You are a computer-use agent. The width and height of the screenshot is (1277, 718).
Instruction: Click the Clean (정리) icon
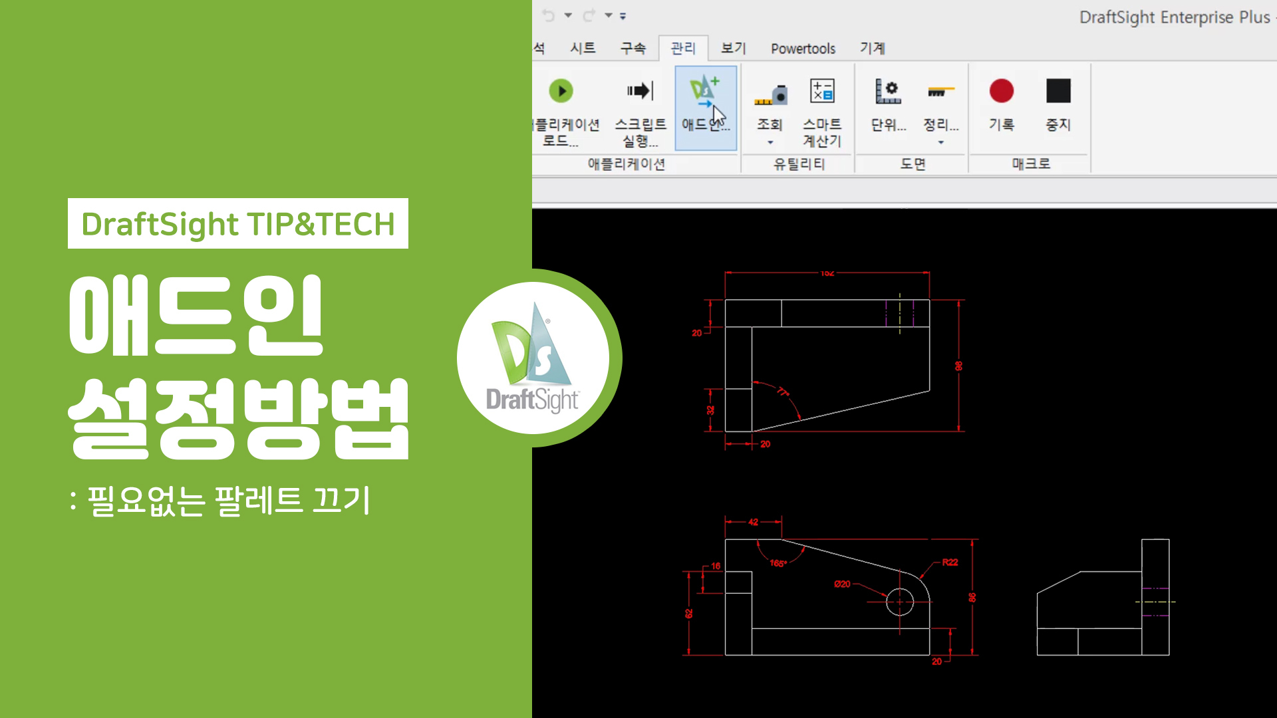coord(940,92)
